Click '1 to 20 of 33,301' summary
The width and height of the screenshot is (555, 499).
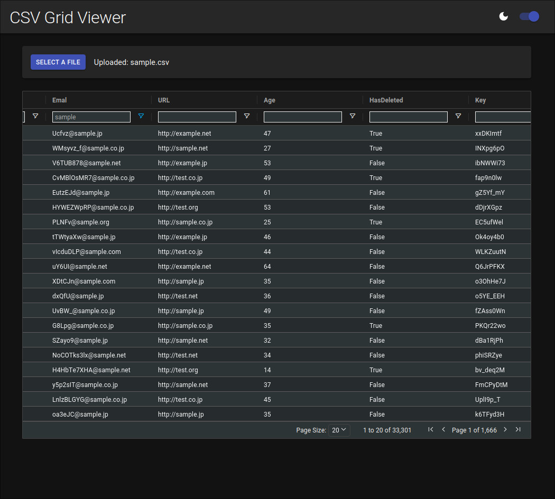pos(387,430)
